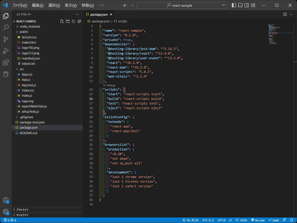This screenshot has height=223, width=297.
Task: Open logo.svg in src folder
Action: [x=47, y=101]
